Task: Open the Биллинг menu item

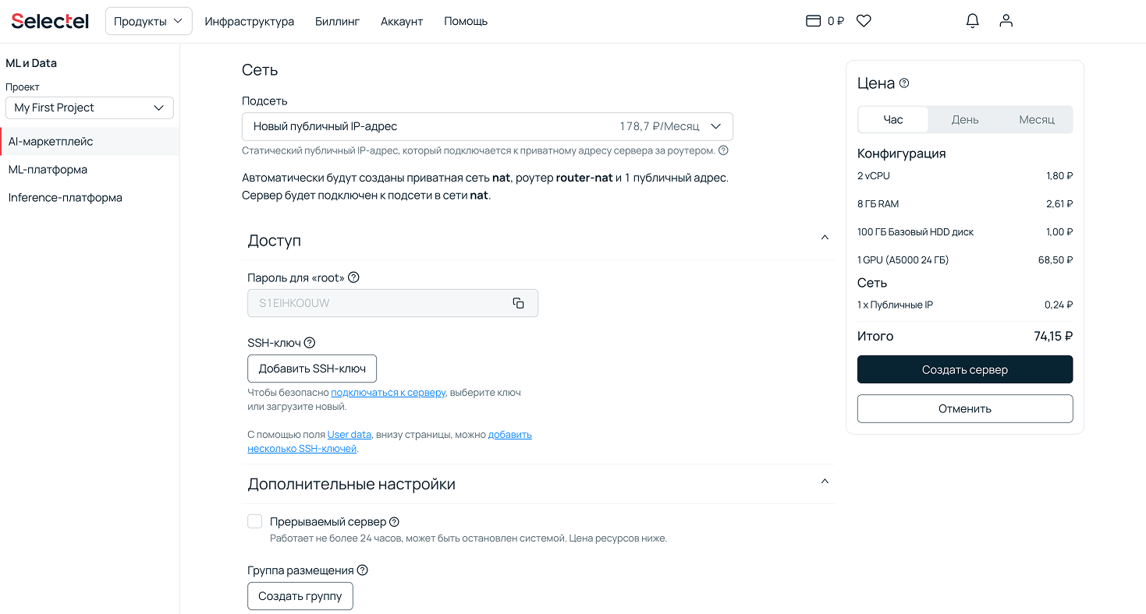Action: 337,21
